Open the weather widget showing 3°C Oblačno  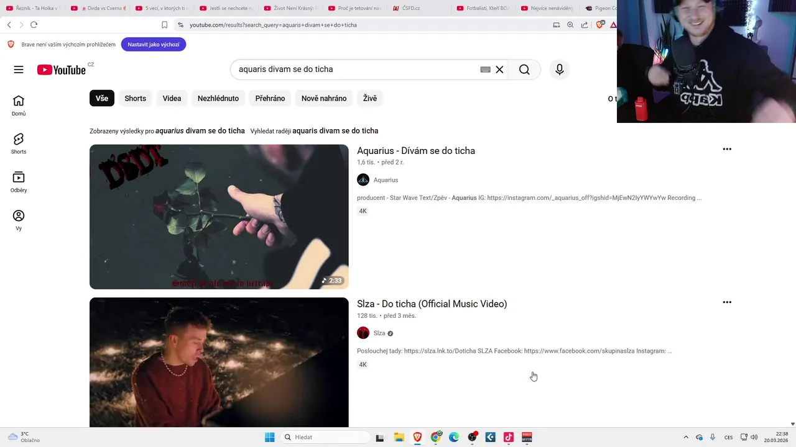tap(24, 437)
